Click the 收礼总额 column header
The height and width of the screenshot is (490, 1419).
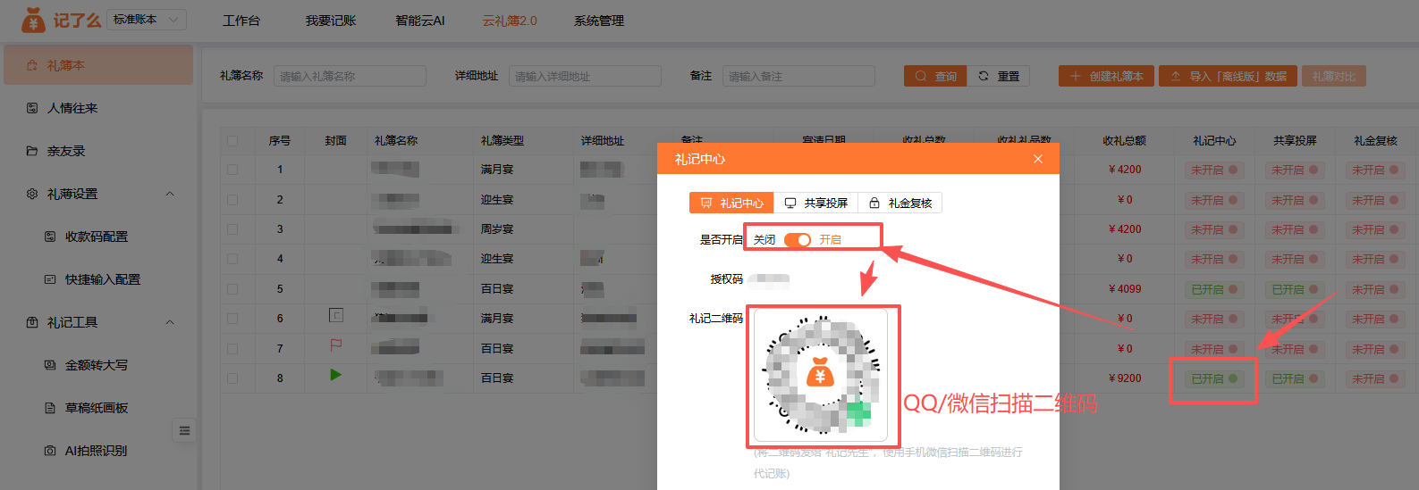[x=1125, y=141]
